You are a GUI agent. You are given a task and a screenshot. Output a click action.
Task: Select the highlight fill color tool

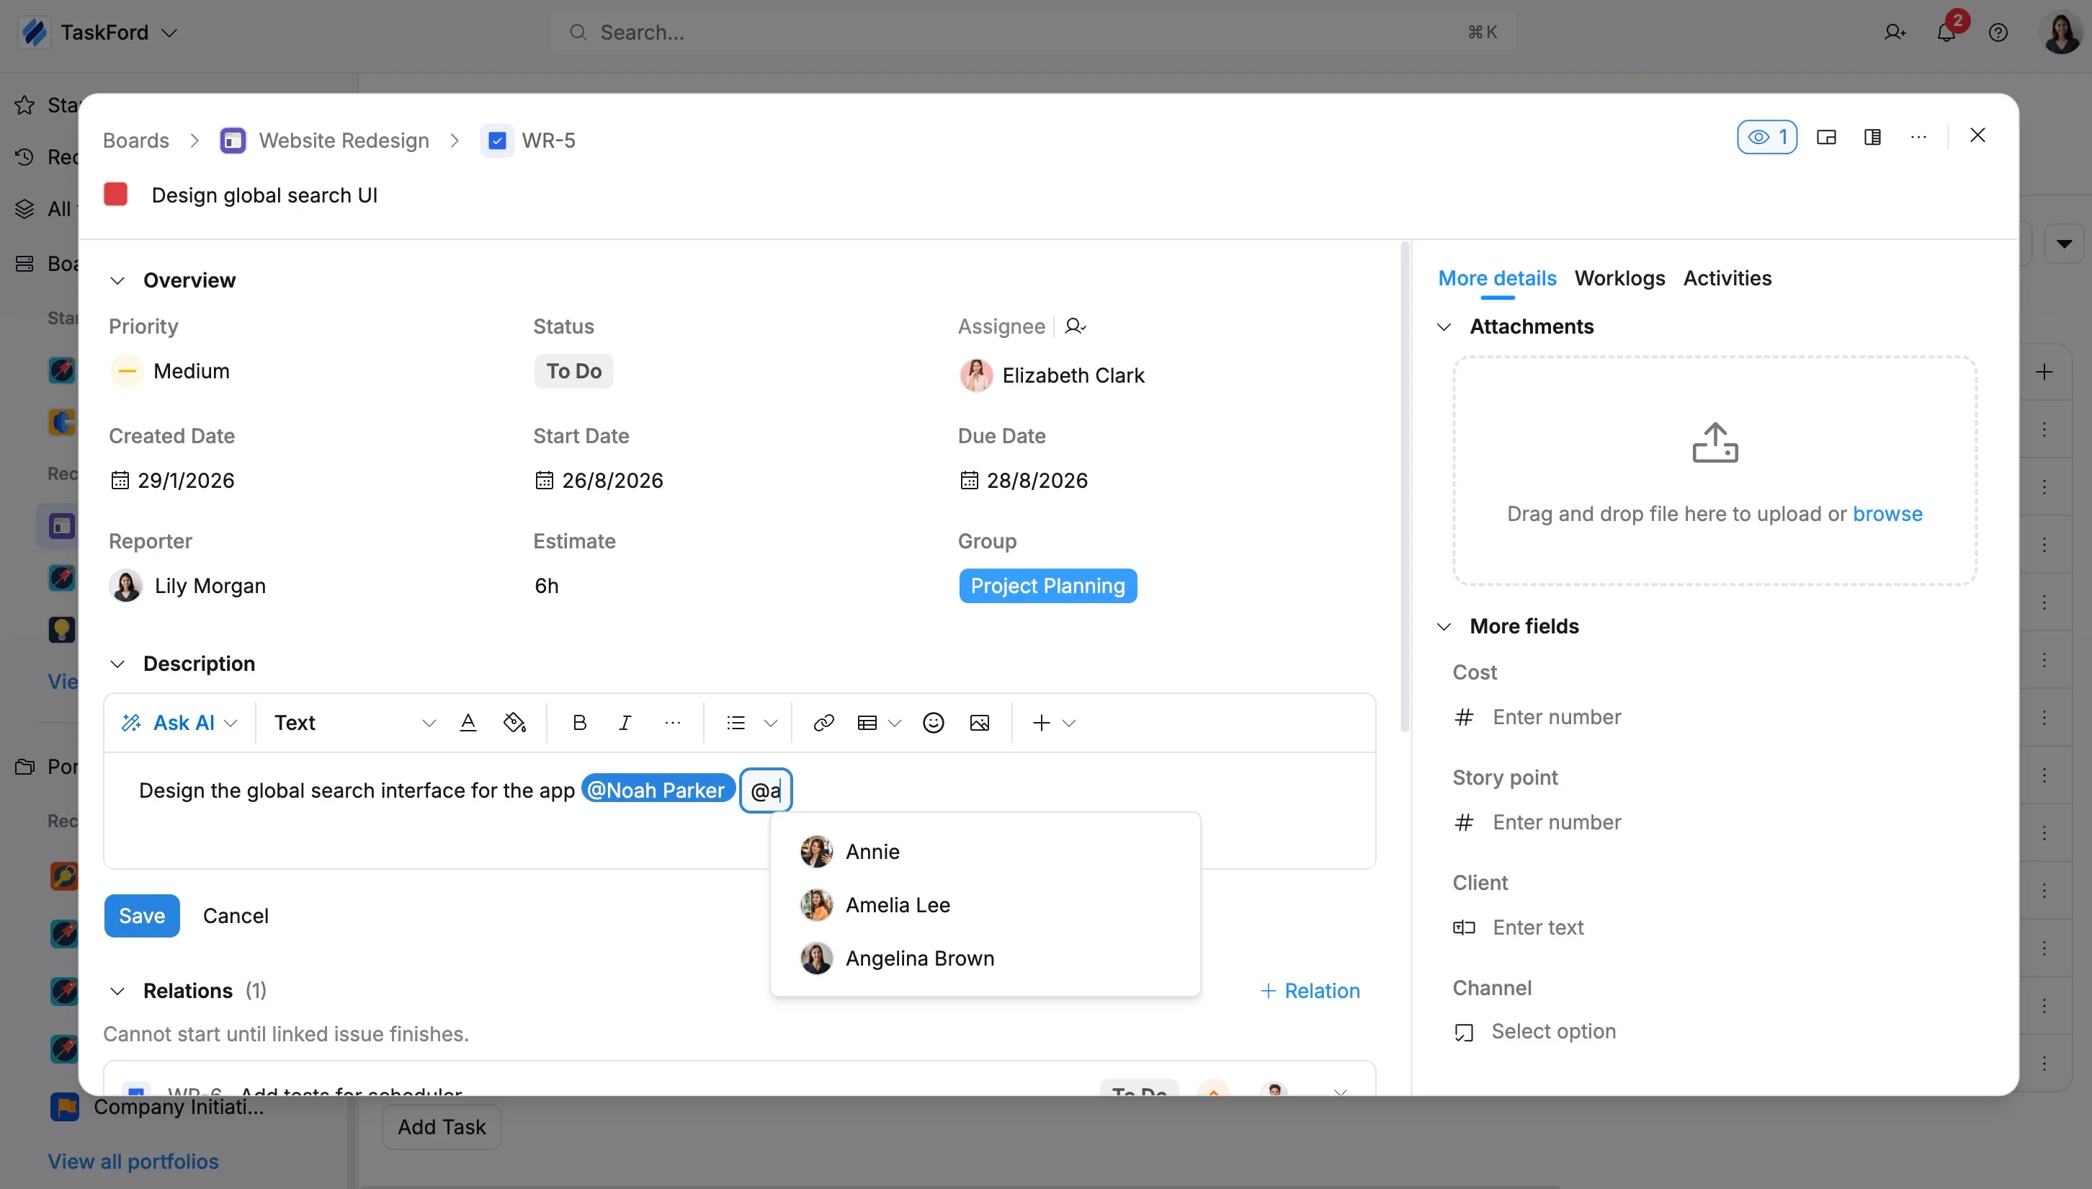(514, 723)
